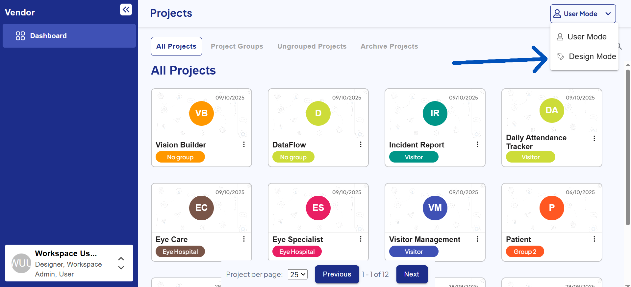Open the projects per page dropdown
Image resolution: width=631 pixels, height=287 pixels.
[x=297, y=274]
